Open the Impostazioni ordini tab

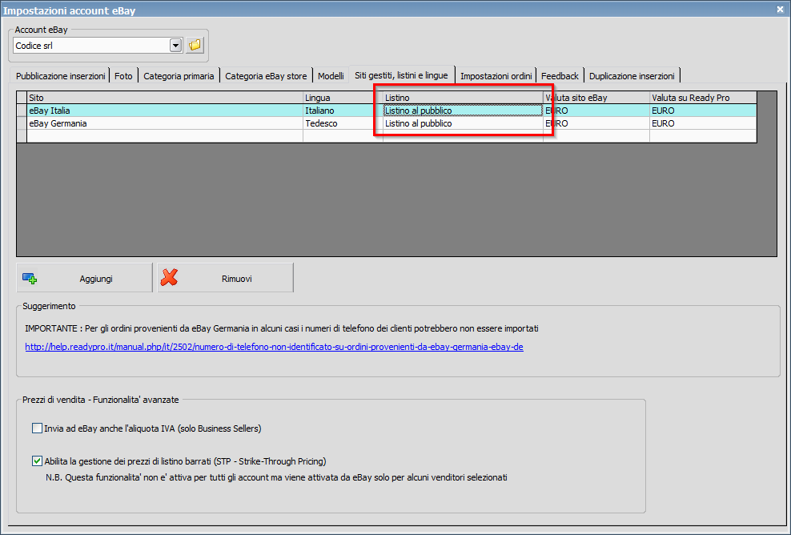coord(496,76)
